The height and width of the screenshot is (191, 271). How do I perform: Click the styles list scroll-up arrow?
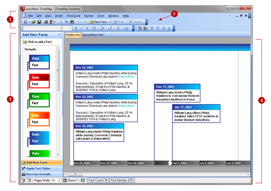[x=58, y=48]
